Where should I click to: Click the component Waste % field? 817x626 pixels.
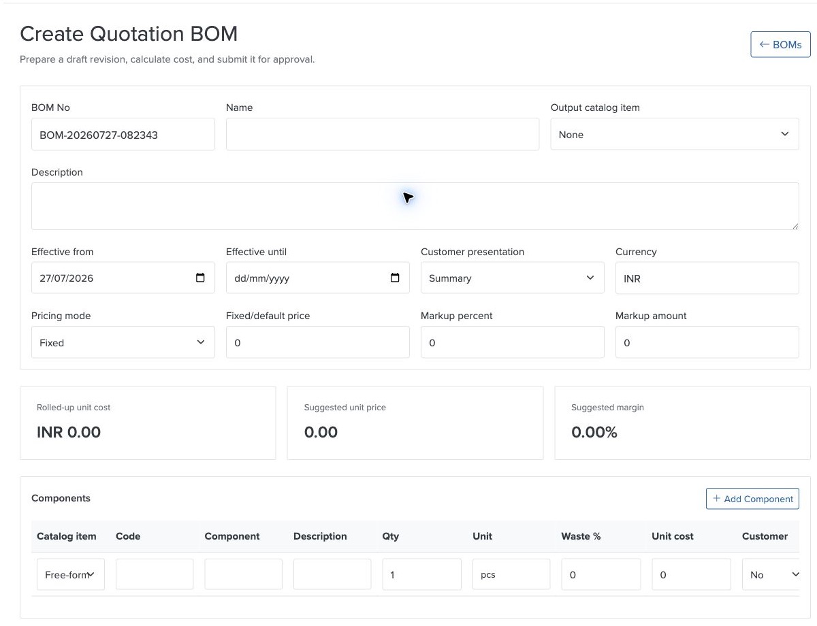(601, 574)
